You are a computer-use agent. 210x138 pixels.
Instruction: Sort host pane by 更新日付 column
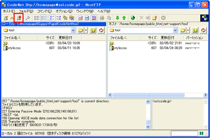(x=171, y=38)
